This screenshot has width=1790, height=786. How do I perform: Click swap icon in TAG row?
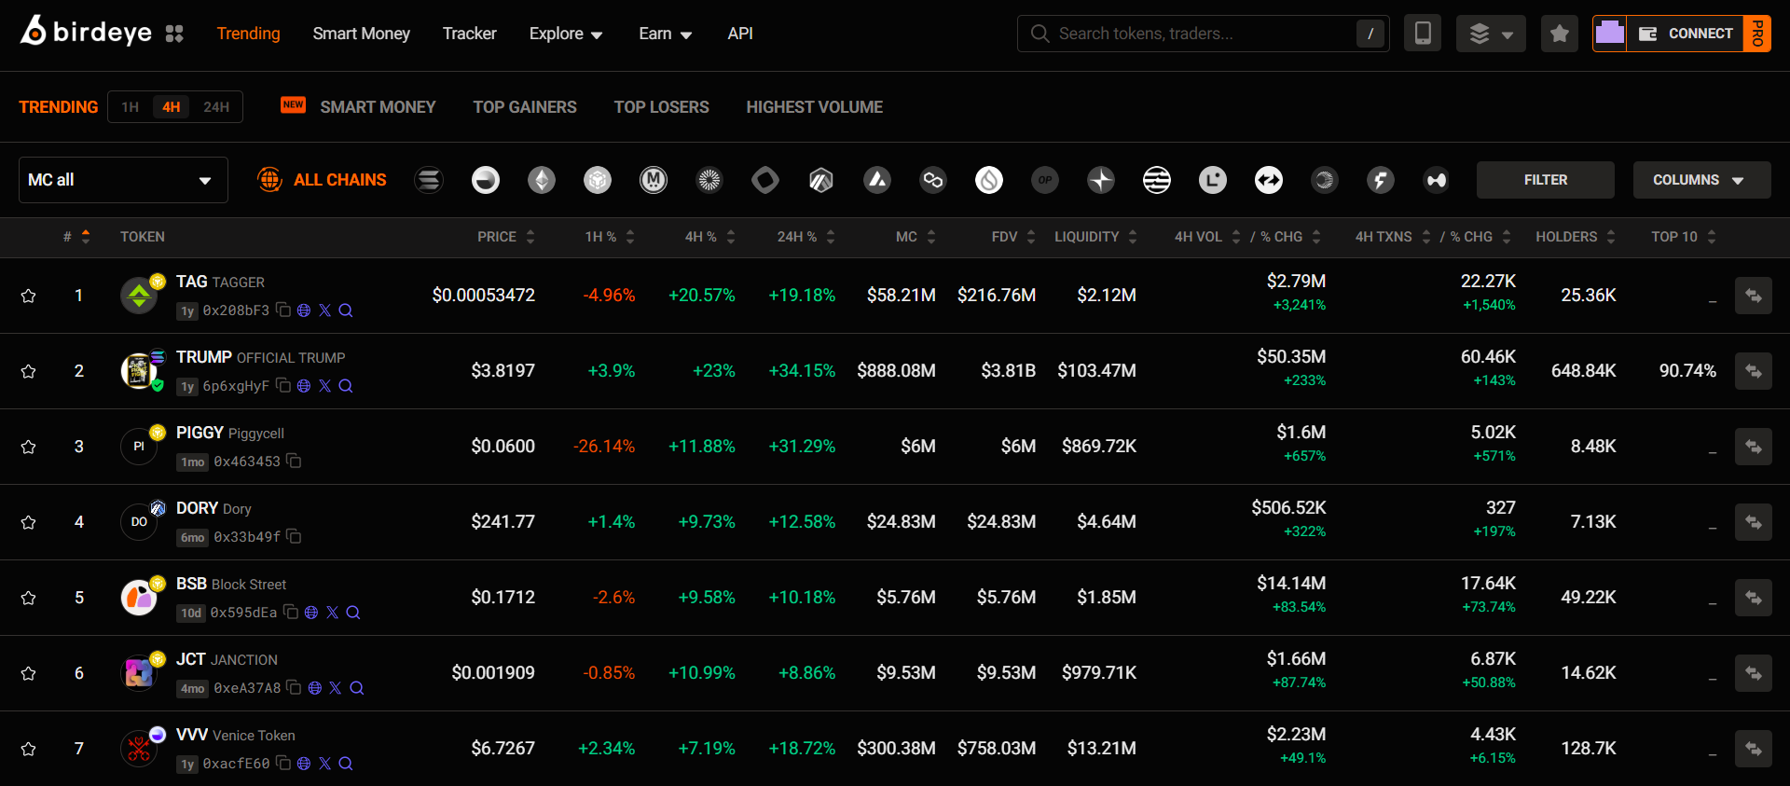pos(1754,296)
